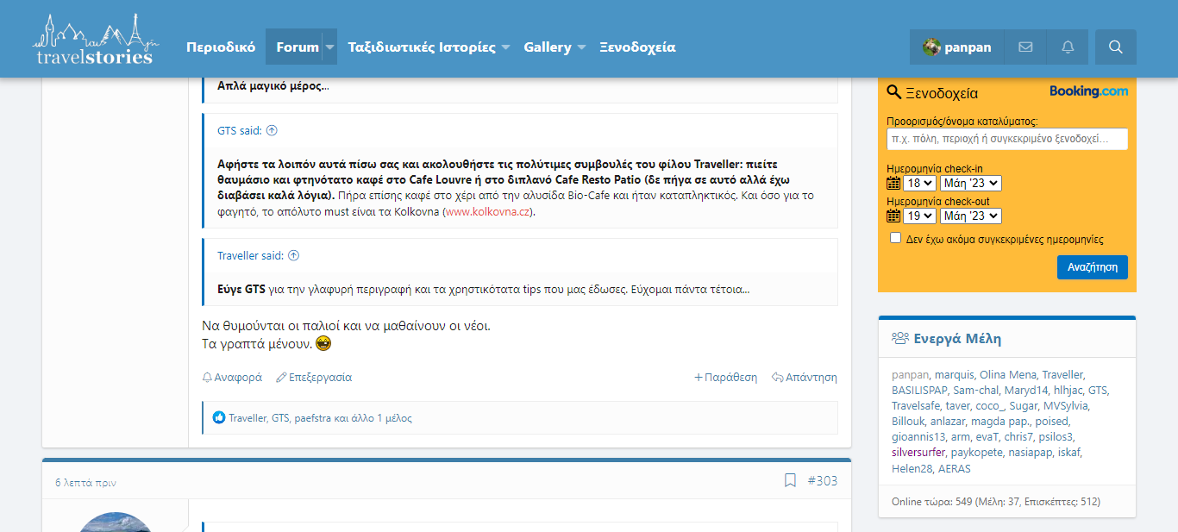Jump to GTS quoted post via arrow icon
The image size is (1178, 532).
coord(272,131)
